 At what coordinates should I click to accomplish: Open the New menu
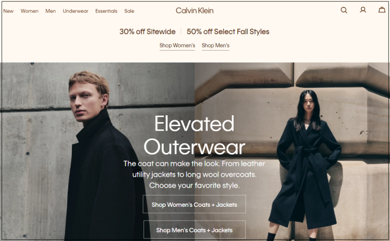8,11
